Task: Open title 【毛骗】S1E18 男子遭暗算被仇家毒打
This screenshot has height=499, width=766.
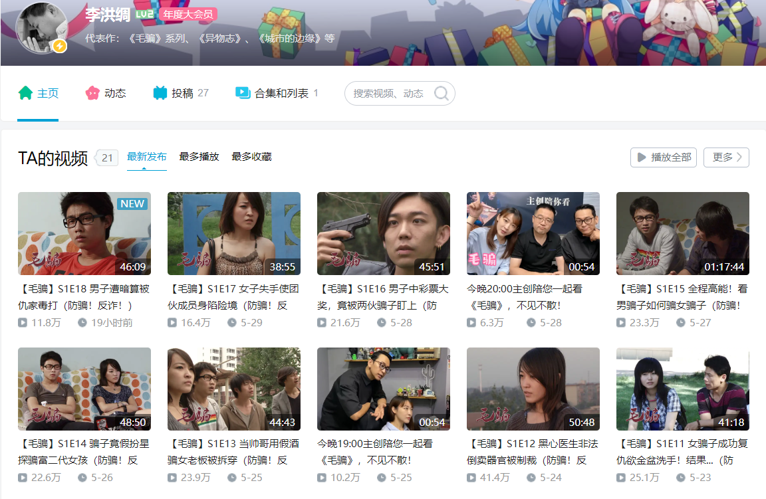Action: 84,297
